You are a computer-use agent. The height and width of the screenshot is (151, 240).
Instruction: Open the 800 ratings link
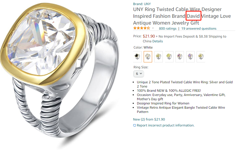pyautogui.click(x=168, y=29)
